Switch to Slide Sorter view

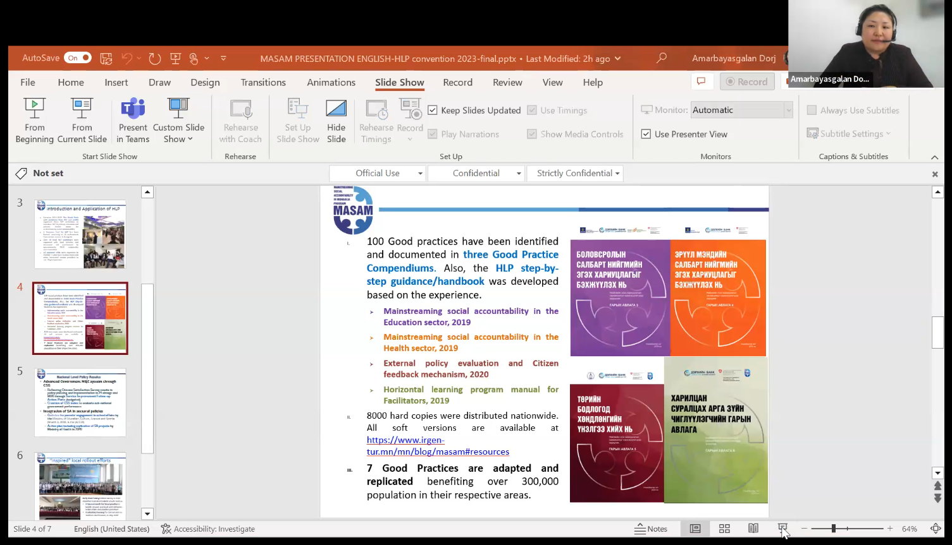[724, 529]
